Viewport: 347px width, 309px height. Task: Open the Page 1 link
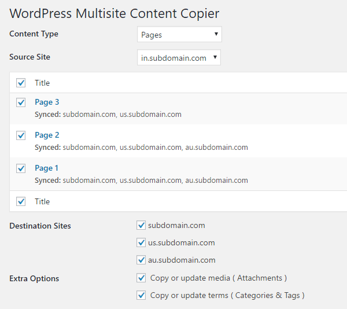coord(46,168)
